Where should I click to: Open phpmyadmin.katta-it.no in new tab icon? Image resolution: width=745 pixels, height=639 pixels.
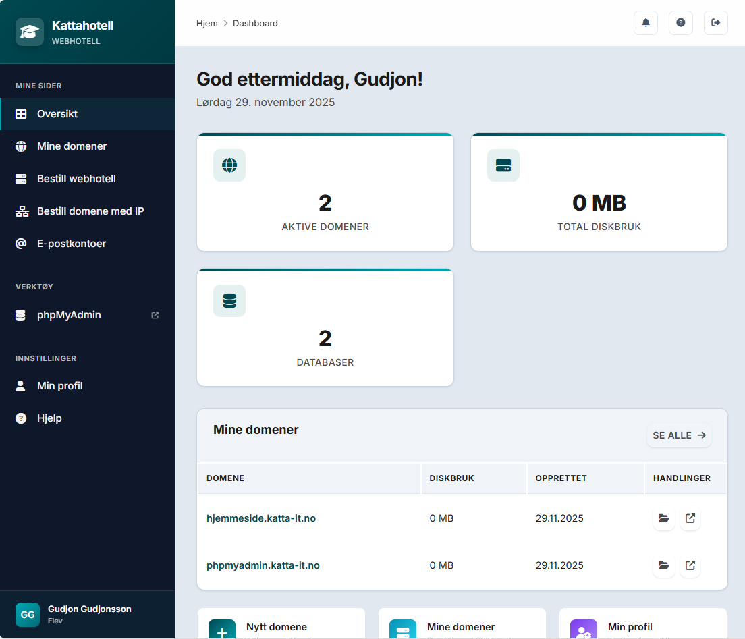tap(690, 565)
